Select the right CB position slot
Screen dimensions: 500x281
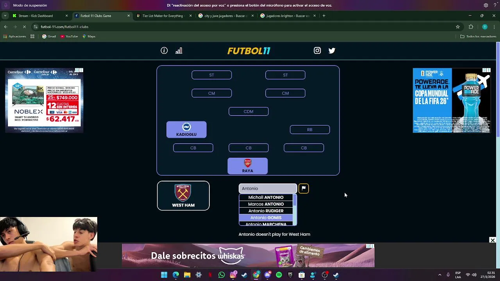pyautogui.click(x=304, y=148)
